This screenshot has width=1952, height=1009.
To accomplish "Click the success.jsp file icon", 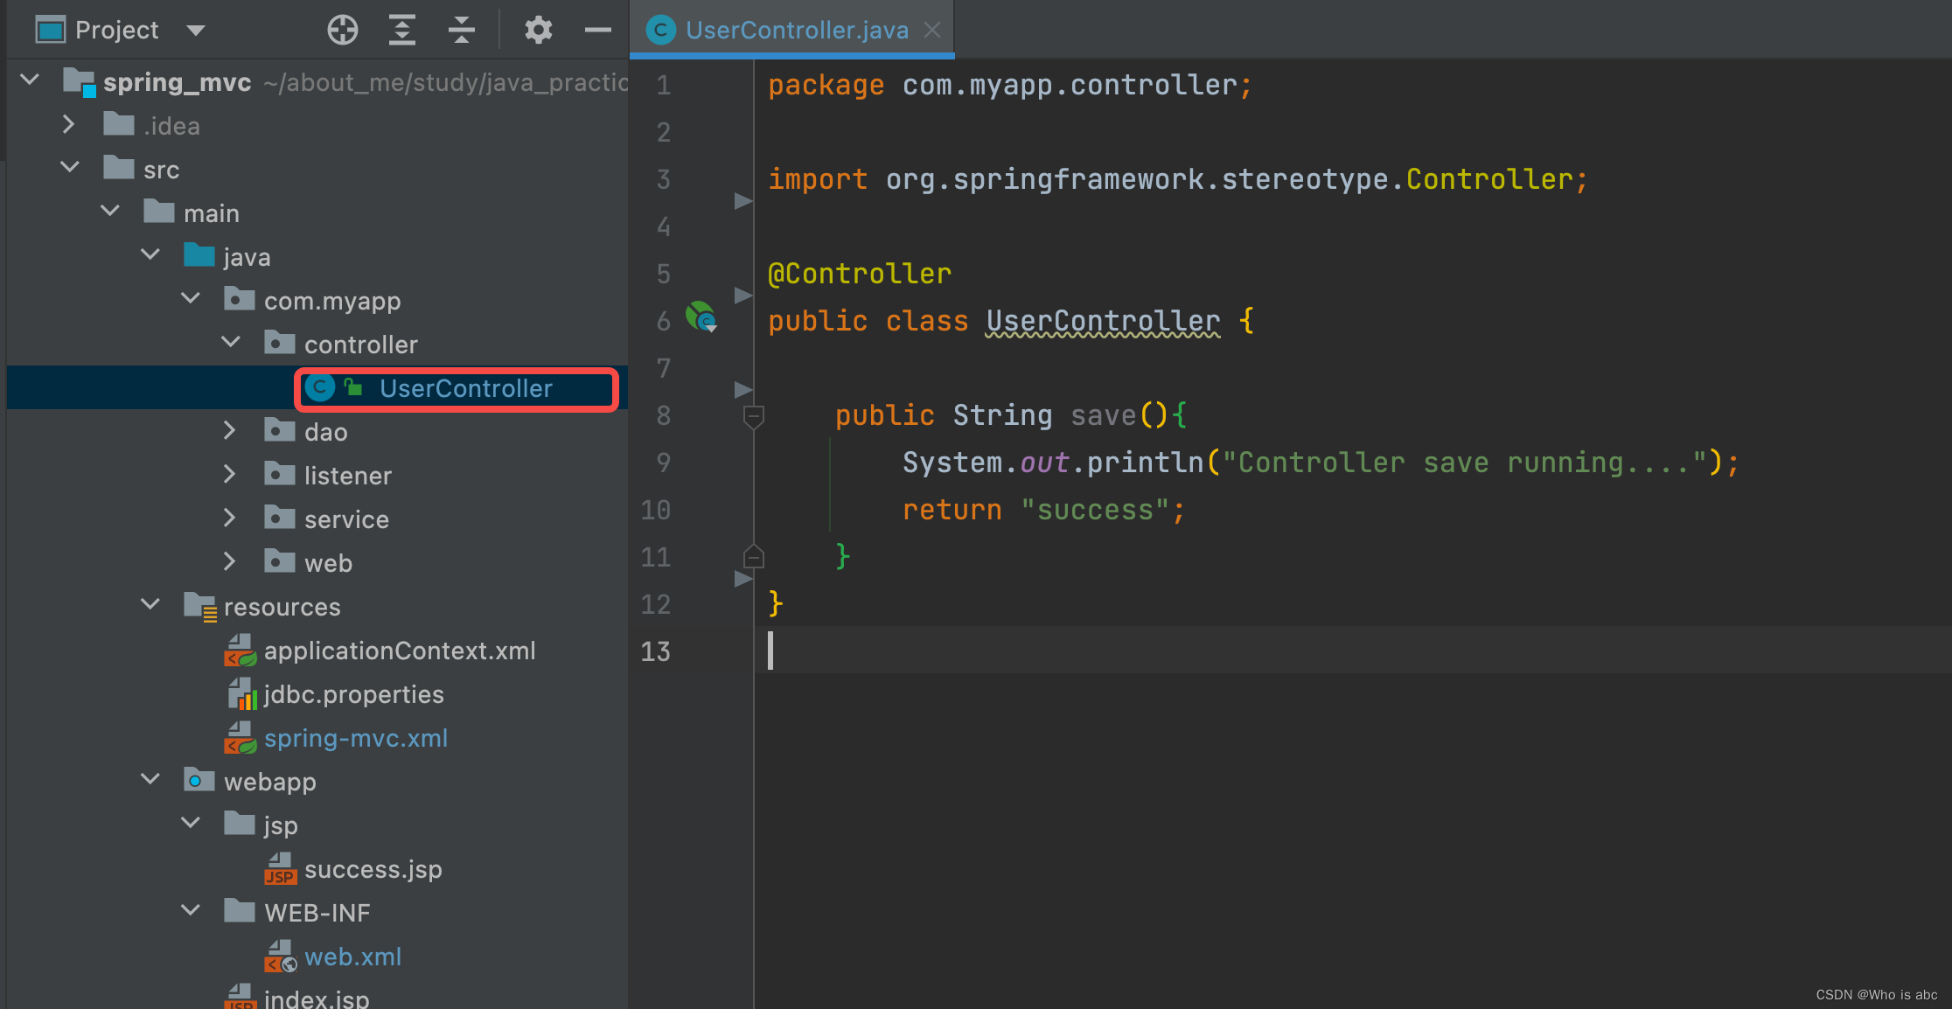I will coord(280,869).
